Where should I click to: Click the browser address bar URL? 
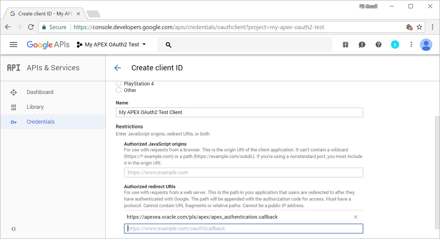(x=199, y=27)
